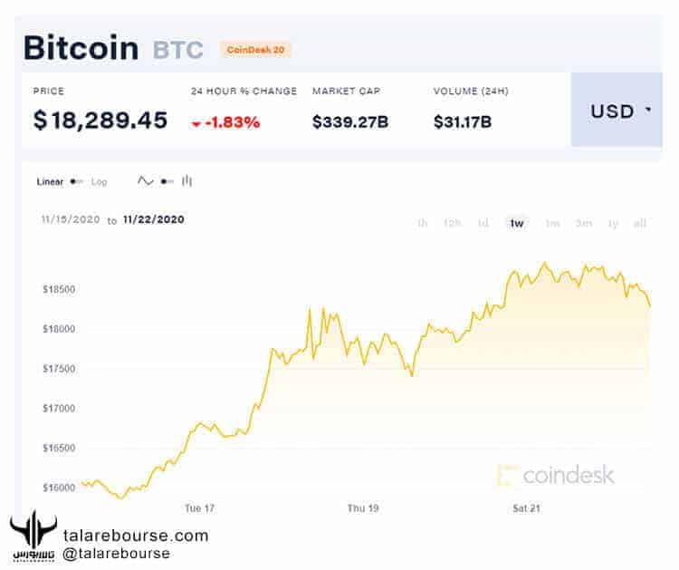Click the talarebourse.com link
Viewport: 679px width, 570px height.
[136, 536]
